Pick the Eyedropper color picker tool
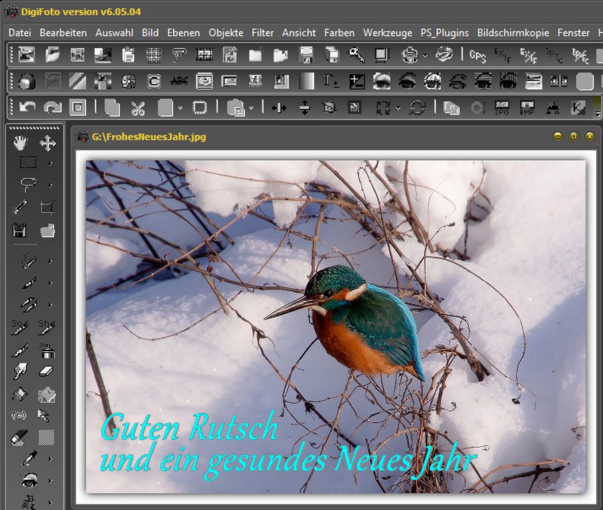 point(27,458)
